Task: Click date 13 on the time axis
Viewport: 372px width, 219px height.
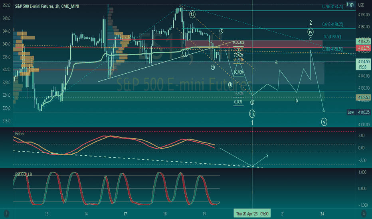Action: pyautogui.click(x=47, y=214)
